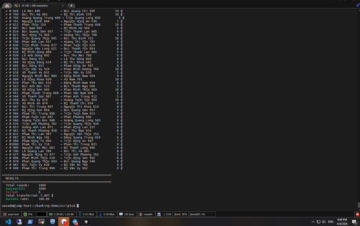
Task: Click the CPU usage 0% indicator
Action: click(x=28, y=214)
